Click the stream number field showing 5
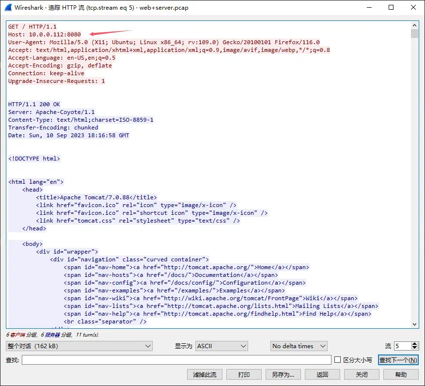 (403, 346)
